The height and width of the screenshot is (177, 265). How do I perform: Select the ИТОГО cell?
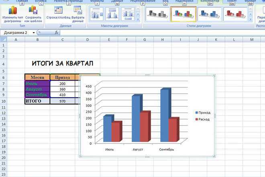click(37, 101)
